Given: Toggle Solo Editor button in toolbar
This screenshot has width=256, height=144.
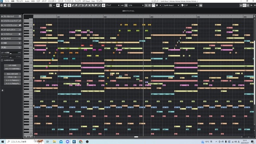Looking at the screenshot, I should click(x=2, y=5).
